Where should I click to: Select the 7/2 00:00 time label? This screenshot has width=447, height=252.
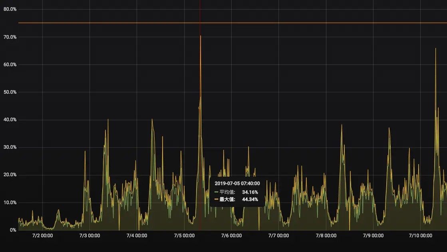pos(42,236)
